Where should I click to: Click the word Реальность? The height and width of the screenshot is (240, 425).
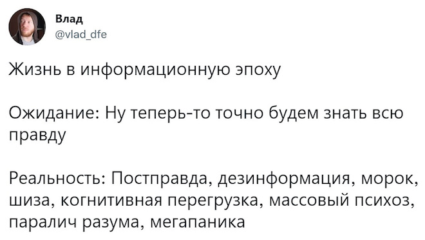tap(57, 179)
